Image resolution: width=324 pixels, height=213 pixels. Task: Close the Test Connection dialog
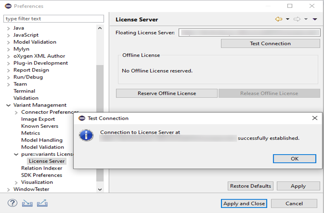315,118
